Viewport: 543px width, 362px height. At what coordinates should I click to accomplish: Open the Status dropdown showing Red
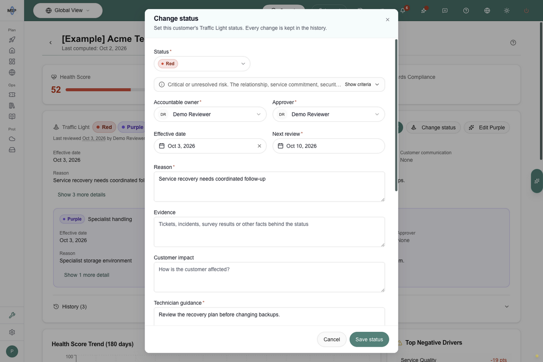click(202, 64)
